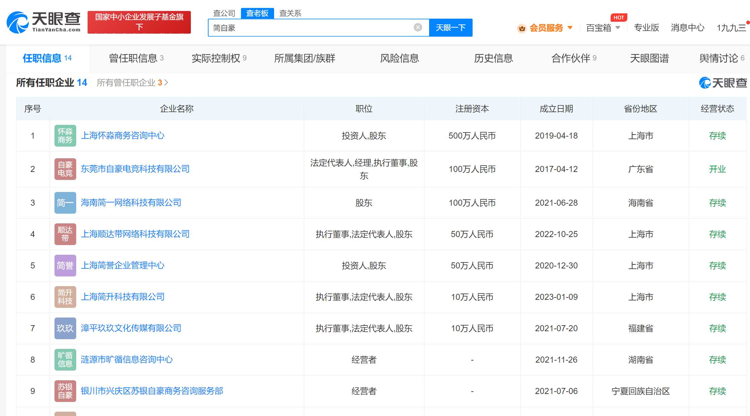Click the 简誉 company logo icon
This screenshot has height=416, width=750.
(x=65, y=265)
